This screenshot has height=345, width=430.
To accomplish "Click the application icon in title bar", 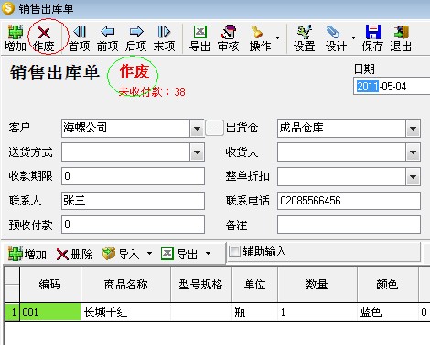I will (x=8, y=8).
